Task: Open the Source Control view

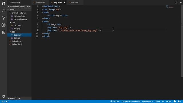Action: click(x=3, y=18)
